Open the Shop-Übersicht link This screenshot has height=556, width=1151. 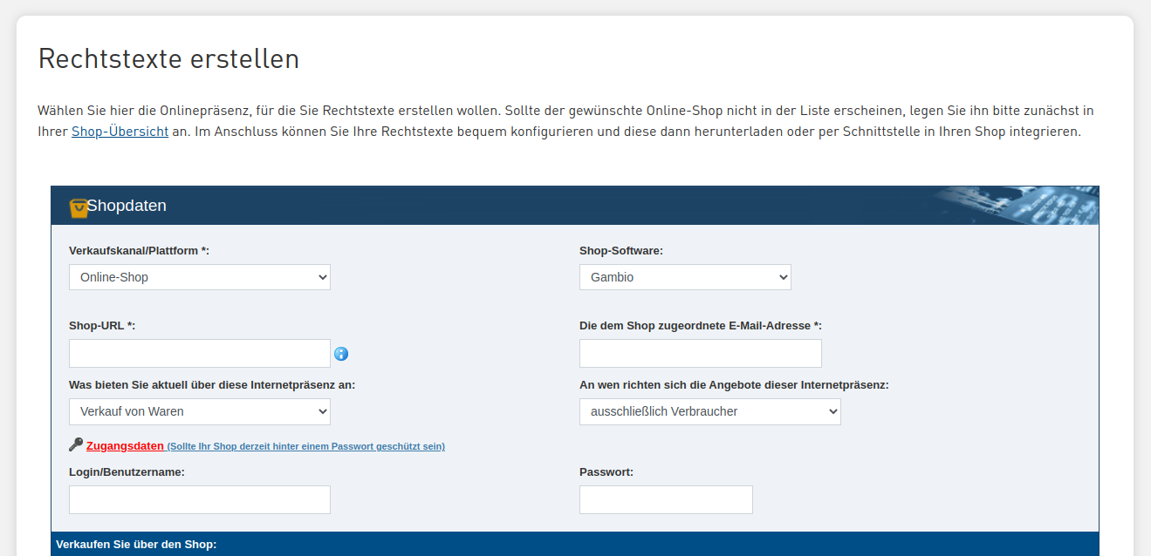click(x=120, y=131)
